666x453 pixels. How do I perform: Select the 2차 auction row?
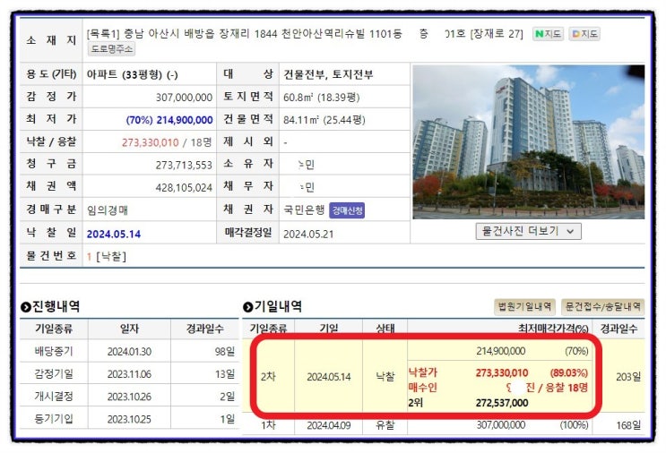(444, 376)
